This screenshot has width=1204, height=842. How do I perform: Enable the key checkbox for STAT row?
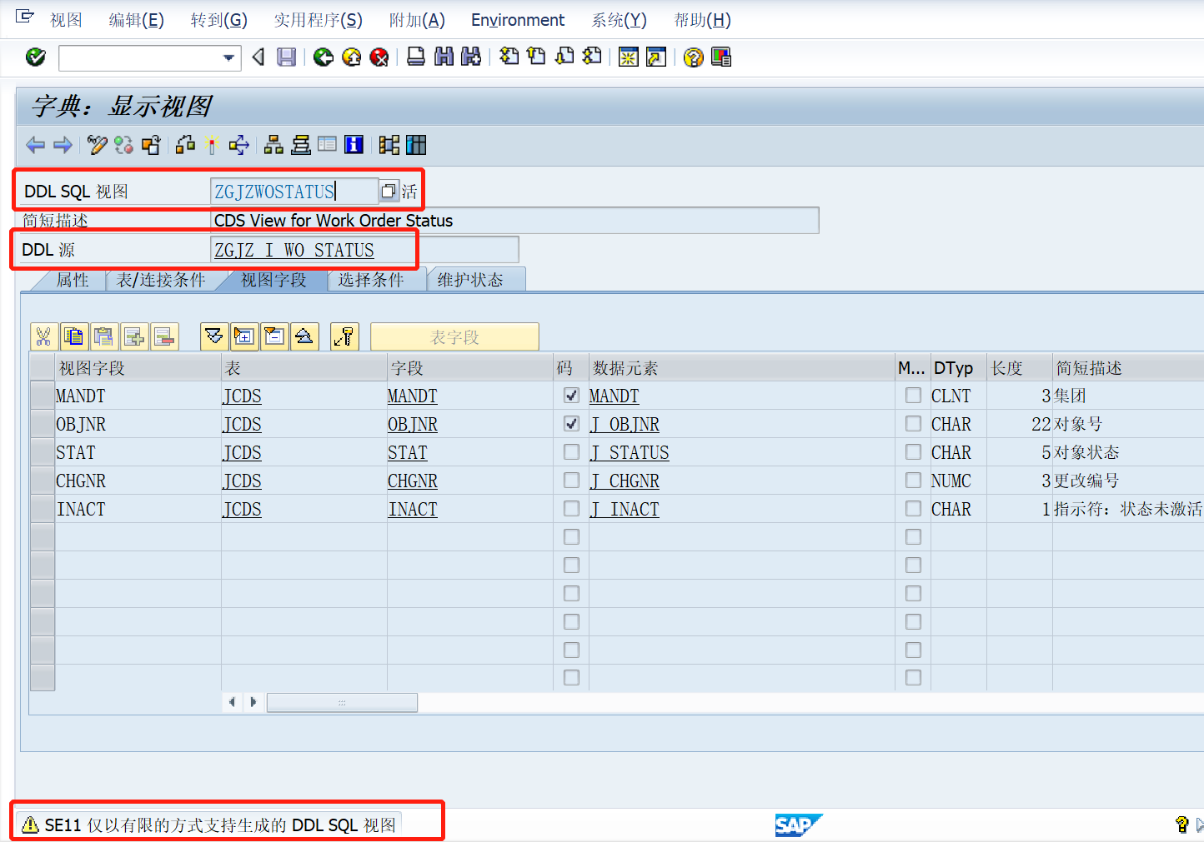tap(571, 452)
